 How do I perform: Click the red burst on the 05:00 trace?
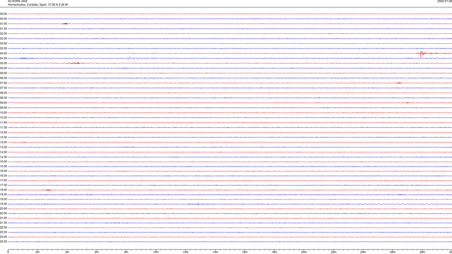[73, 63]
